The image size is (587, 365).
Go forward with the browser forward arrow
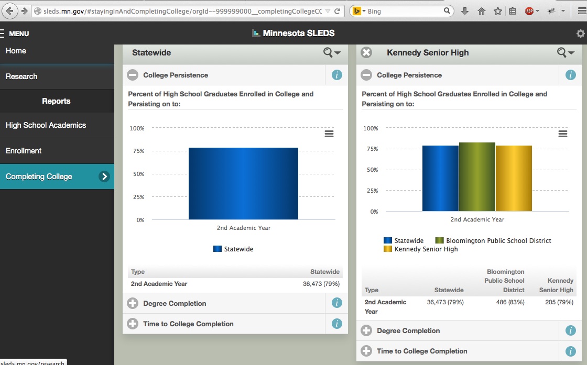tap(24, 11)
